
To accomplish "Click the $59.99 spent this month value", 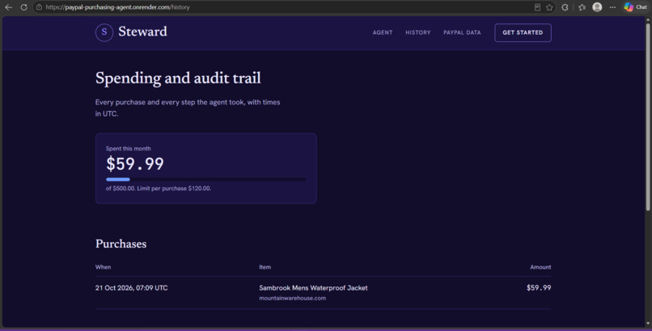I will pos(135,163).
